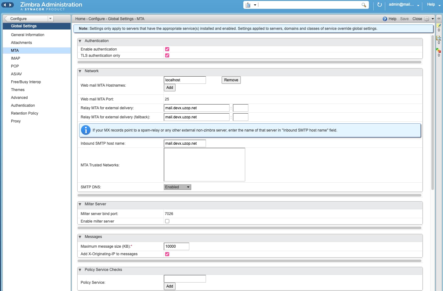The image size is (443, 291).
Task: Open Advanced settings in sidebar
Action: pos(36,98)
